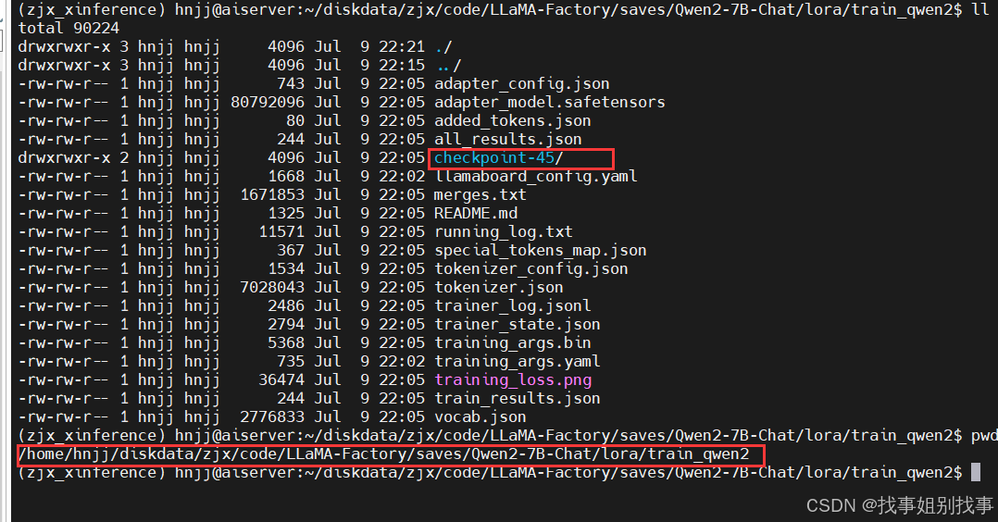998x522 pixels.
Task: Click the 'll' command on first line
Action: click(980, 9)
